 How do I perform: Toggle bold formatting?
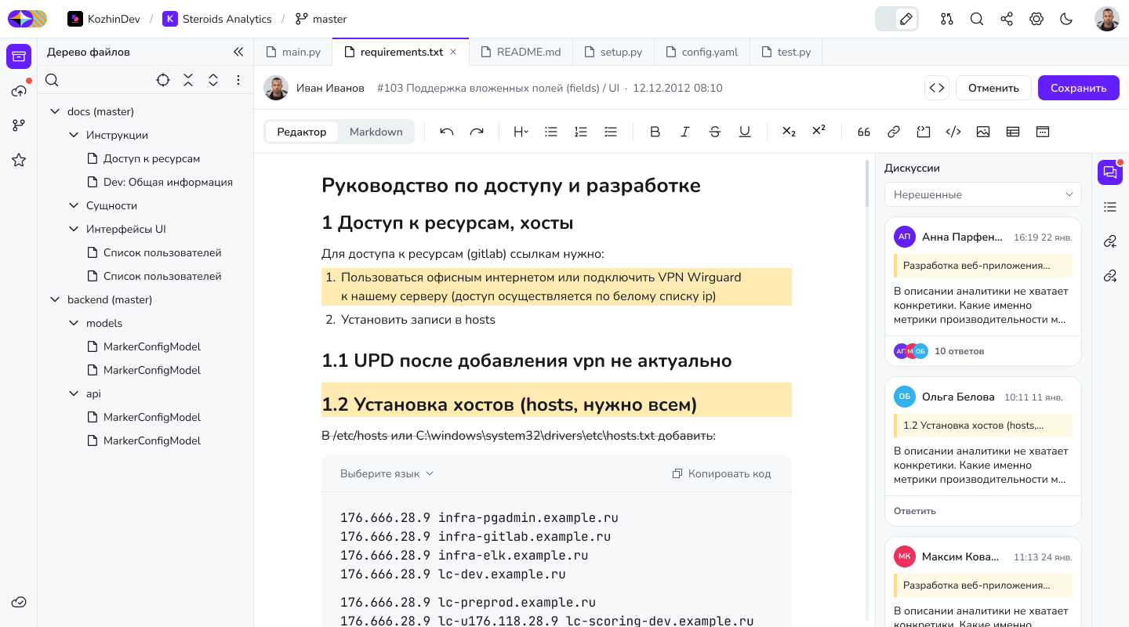tap(655, 132)
